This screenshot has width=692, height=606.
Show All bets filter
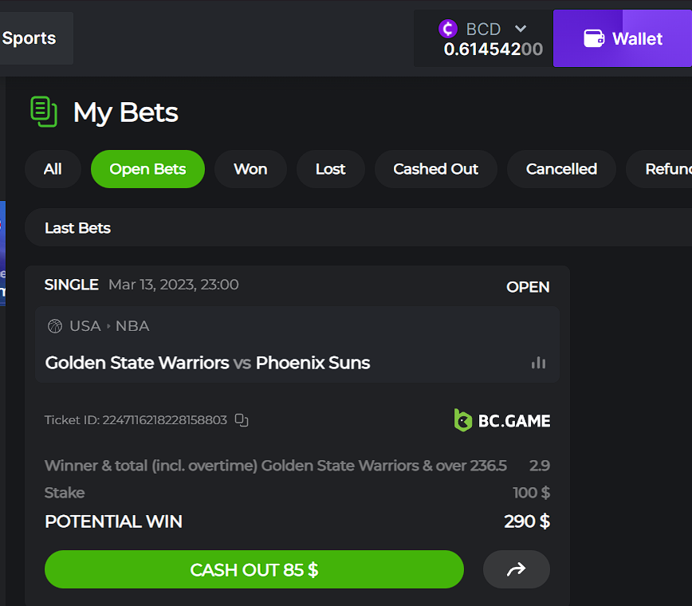point(53,169)
